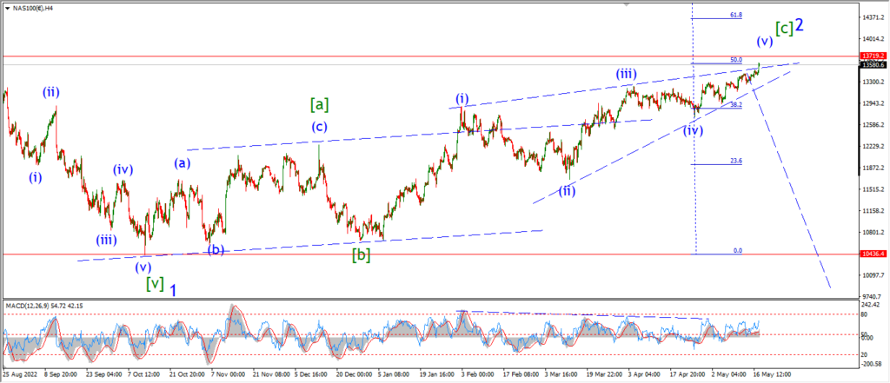Click the 23.6 Fibonacci level label
Viewport: 890px width, 383px height.
point(736,162)
